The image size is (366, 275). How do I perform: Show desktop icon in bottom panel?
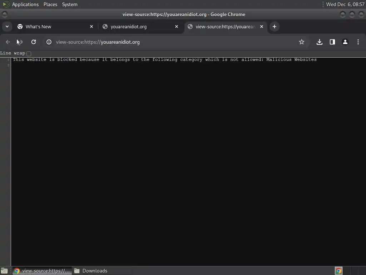click(x=4, y=271)
